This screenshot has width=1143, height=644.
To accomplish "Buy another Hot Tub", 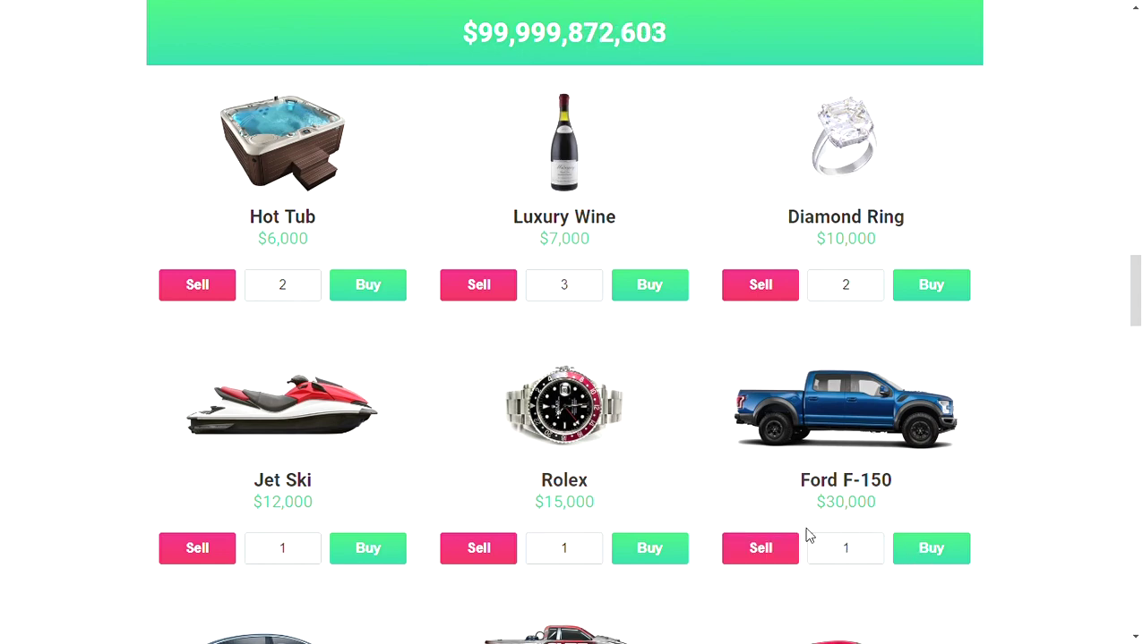I will click(368, 285).
